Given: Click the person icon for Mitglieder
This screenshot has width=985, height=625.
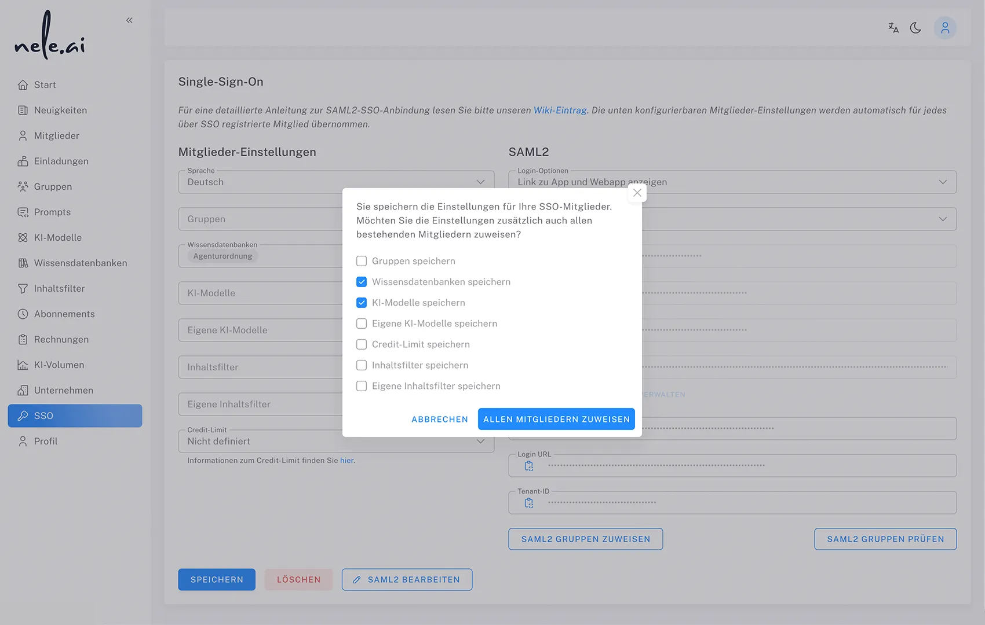Looking at the screenshot, I should pos(23,136).
